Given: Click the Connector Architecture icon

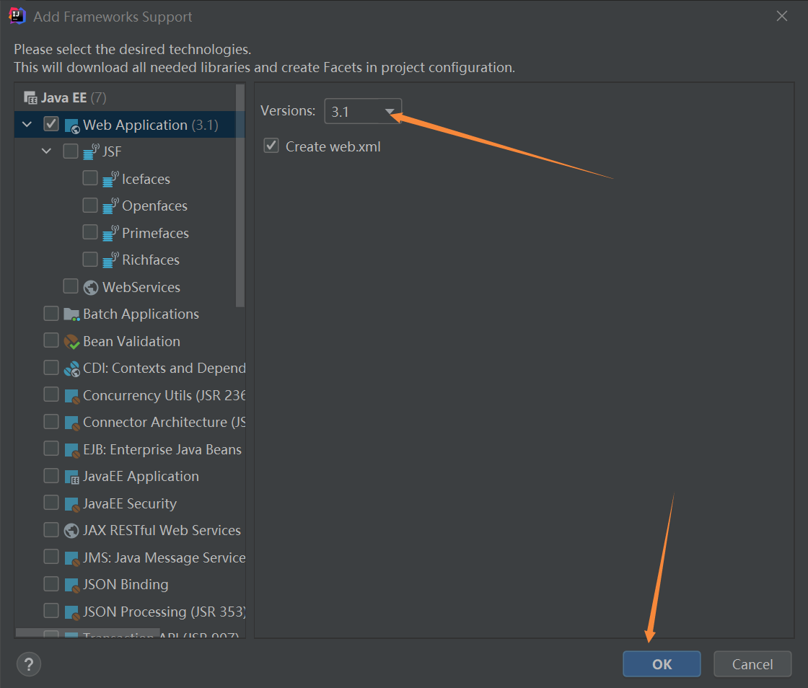Looking at the screenshot, I should 71,423.
